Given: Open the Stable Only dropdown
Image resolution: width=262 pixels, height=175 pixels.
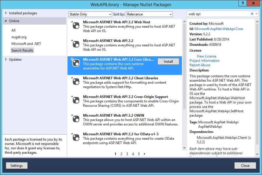Looking at the screenshot, I should coord(90,14).
